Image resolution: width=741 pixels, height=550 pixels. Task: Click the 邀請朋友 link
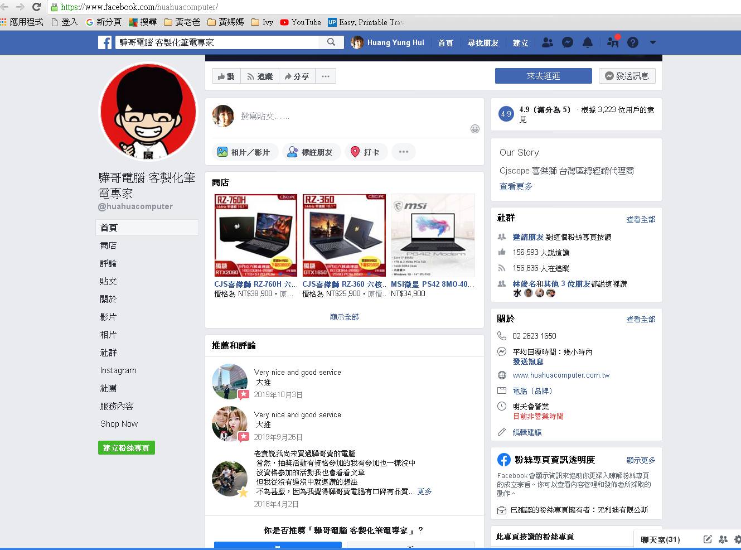[x=528, y=237]
